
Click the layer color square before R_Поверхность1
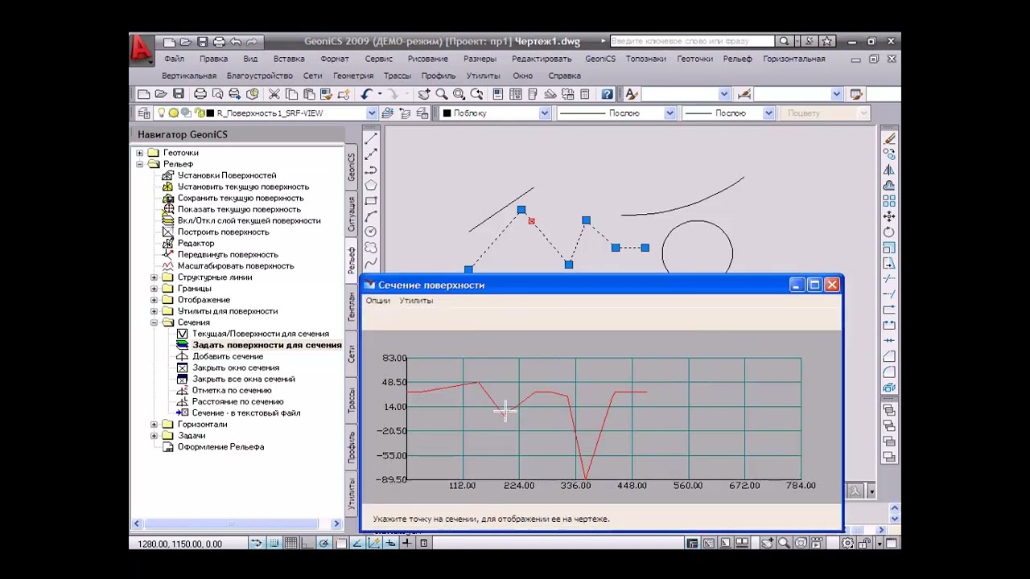[211, 113]
